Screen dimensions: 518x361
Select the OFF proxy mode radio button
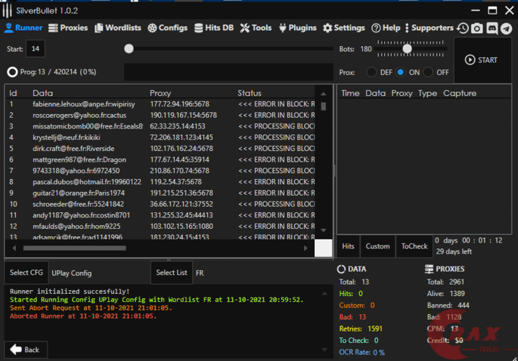pos(428,72)
